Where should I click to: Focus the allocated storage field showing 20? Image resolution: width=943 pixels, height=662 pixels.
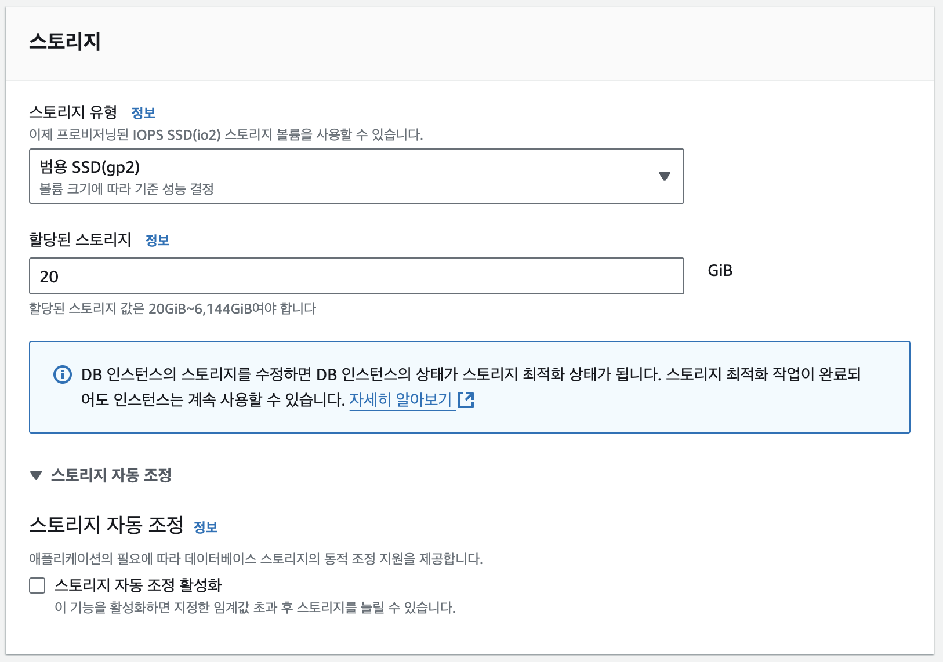[356, 276]
